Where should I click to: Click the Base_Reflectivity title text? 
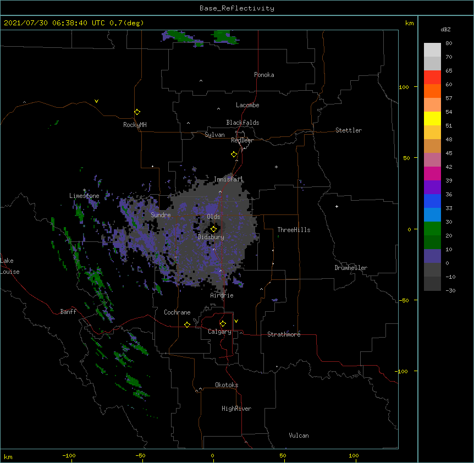coord(237,8)
